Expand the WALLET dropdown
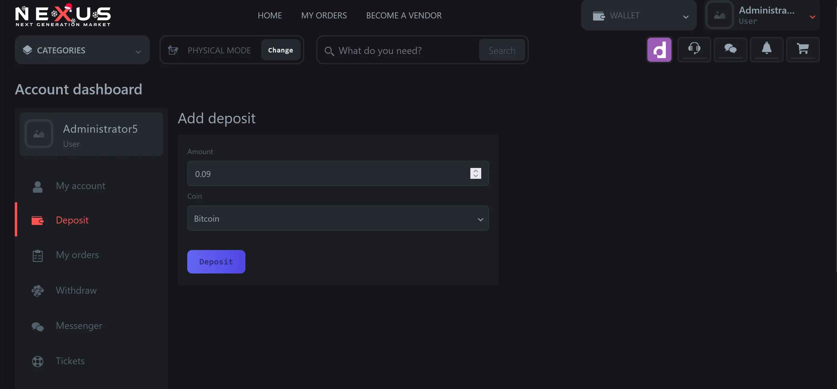Image resolution: width=837 pixels, height=389 pixels. click(686, 16)
